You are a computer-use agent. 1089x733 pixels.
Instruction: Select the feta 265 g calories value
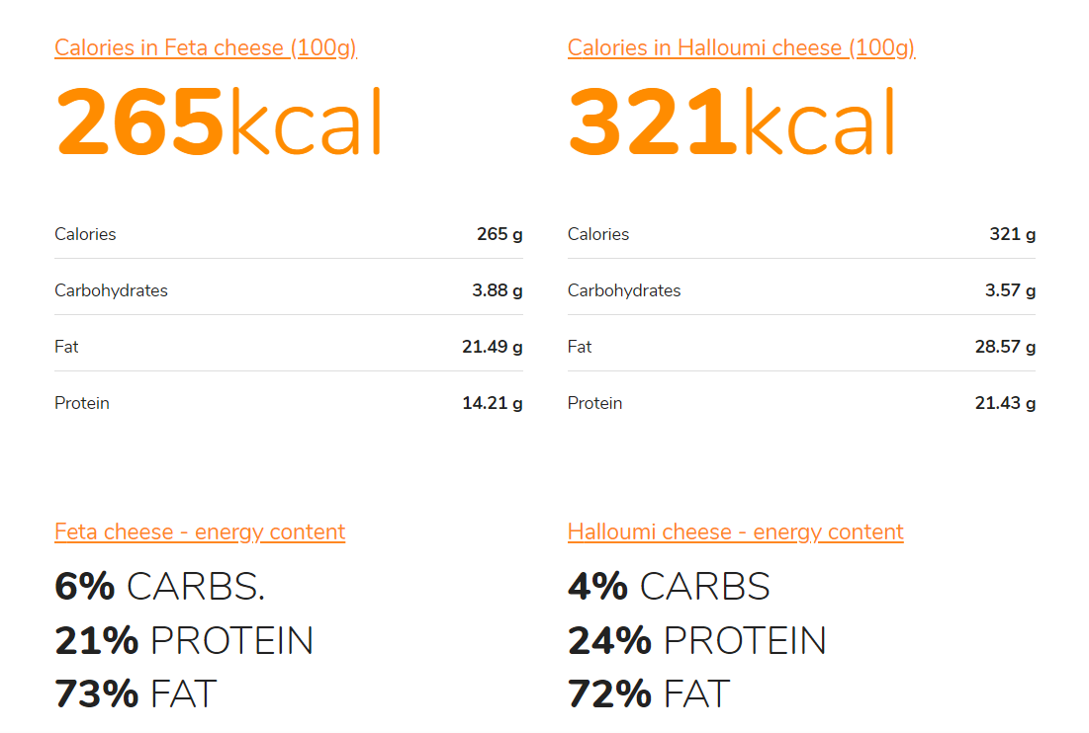pyautogui.click(x=499, y=234)
